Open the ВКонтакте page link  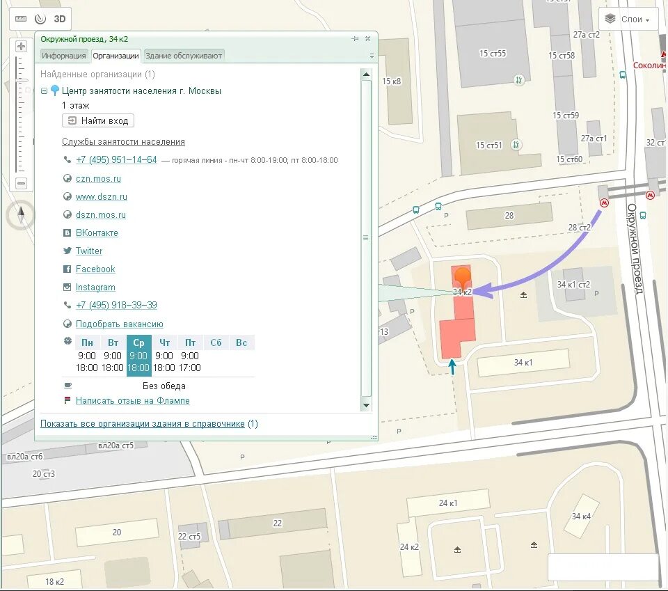click(97, 233)
